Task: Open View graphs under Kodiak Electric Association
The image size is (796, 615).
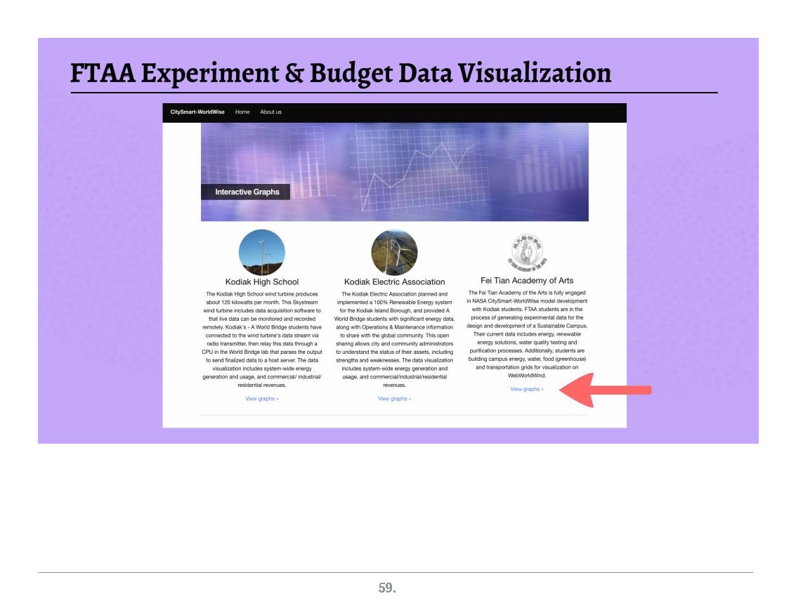Action: [394, 399]
